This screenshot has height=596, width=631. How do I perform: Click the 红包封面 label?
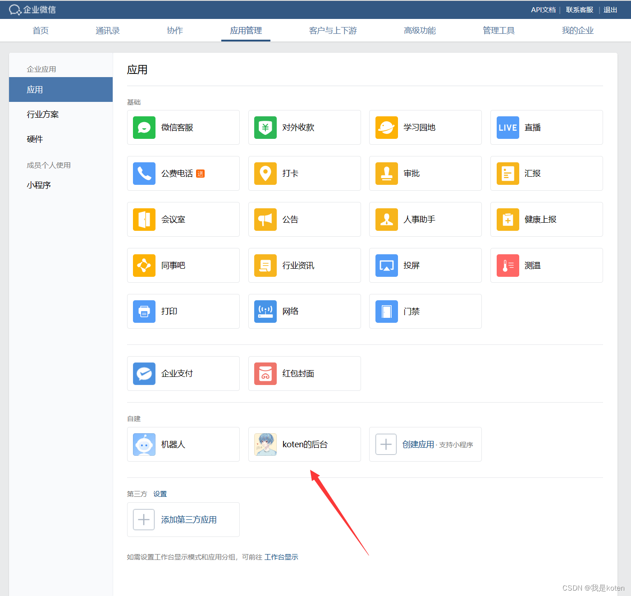click(x=298, y=374)
